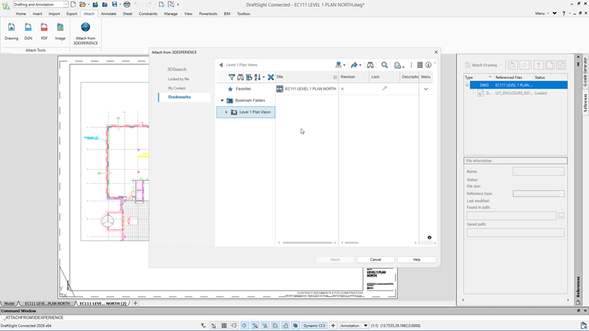Viewport: 589px width, 331px height.
Task: Select the My Content sidebar item
Action: tap(177, 88)
